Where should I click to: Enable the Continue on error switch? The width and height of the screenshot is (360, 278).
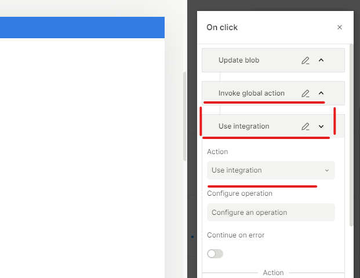point(215,254)
